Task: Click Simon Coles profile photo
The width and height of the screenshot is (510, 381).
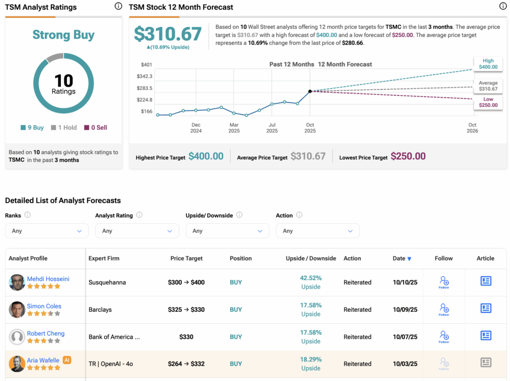Action: 17,309
